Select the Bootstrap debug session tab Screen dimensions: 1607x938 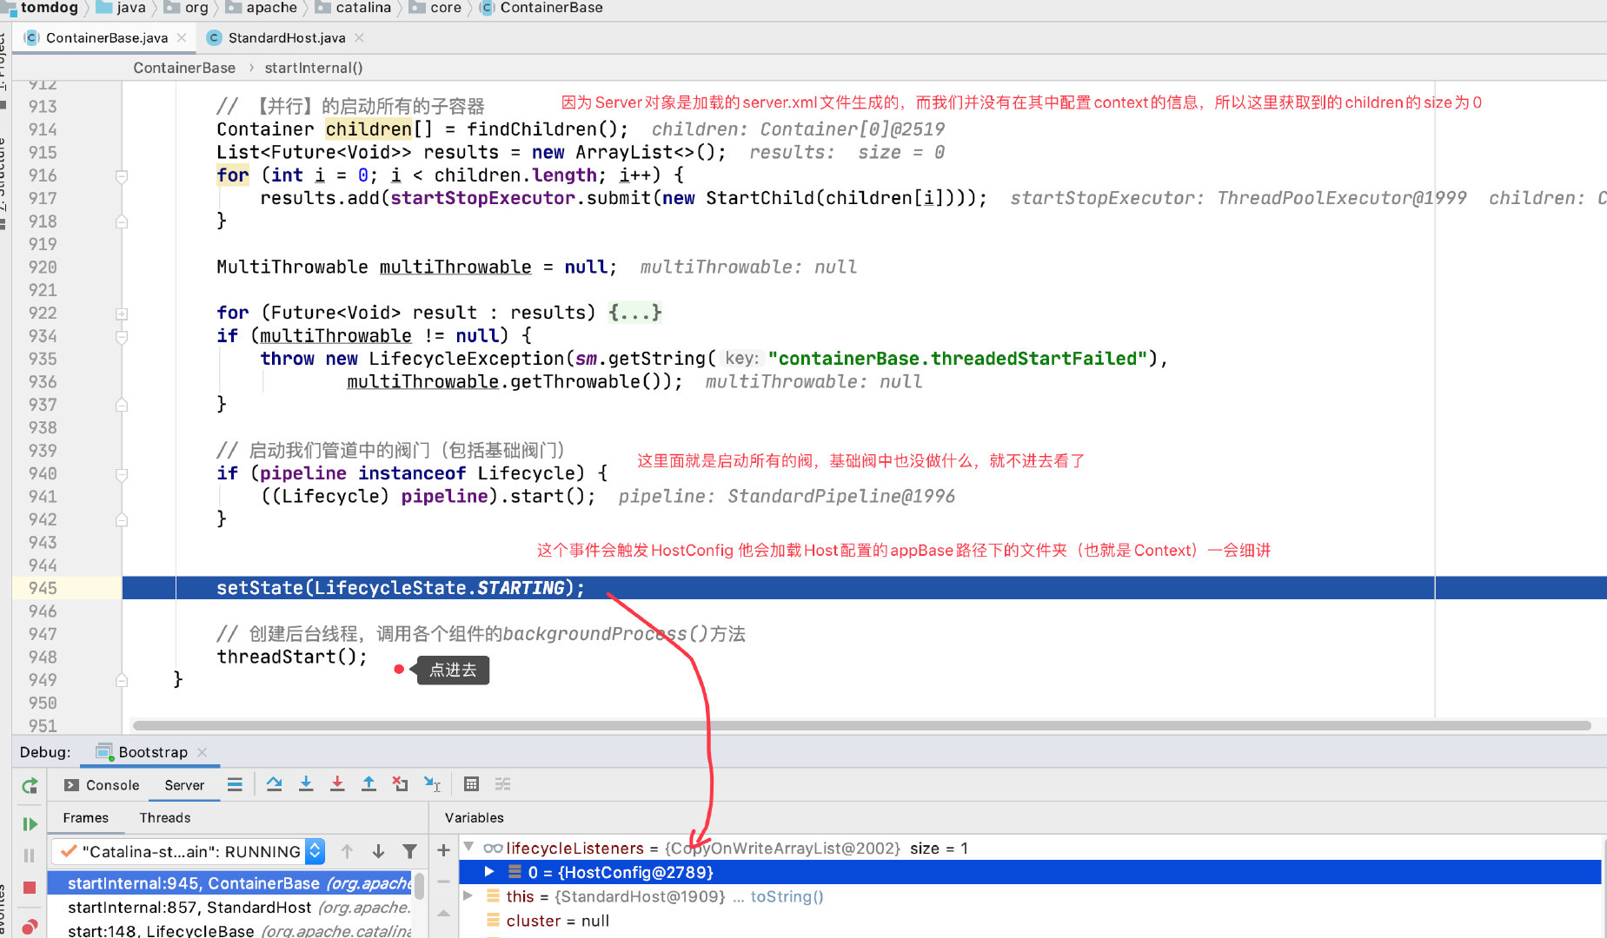point(153,752)
